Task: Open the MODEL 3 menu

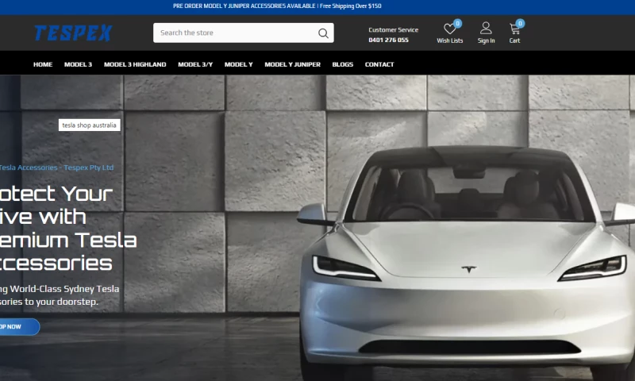Action: tap(78, 64)
